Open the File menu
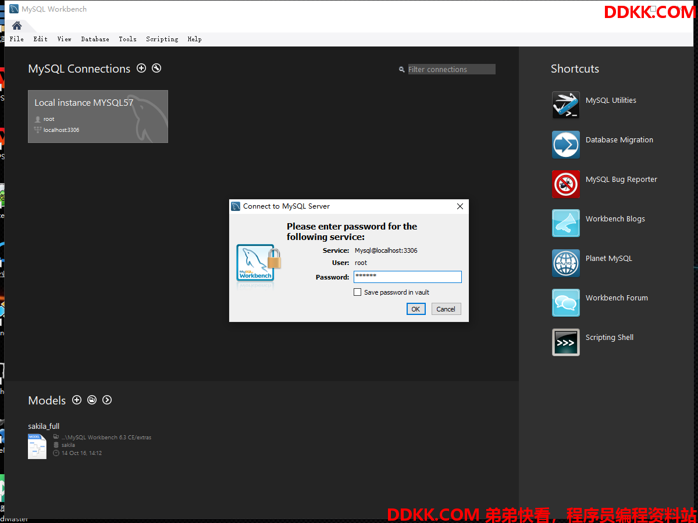This screenshot has width=698, height=523. point(17,39)
